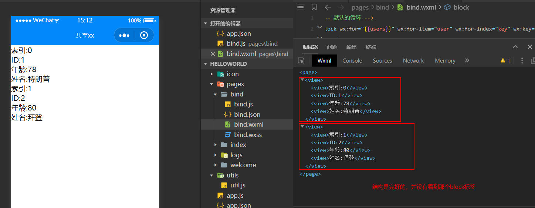This screenshot has width=535, height=208.
Task: Collapse the pages folder
Action: point(212,84)
